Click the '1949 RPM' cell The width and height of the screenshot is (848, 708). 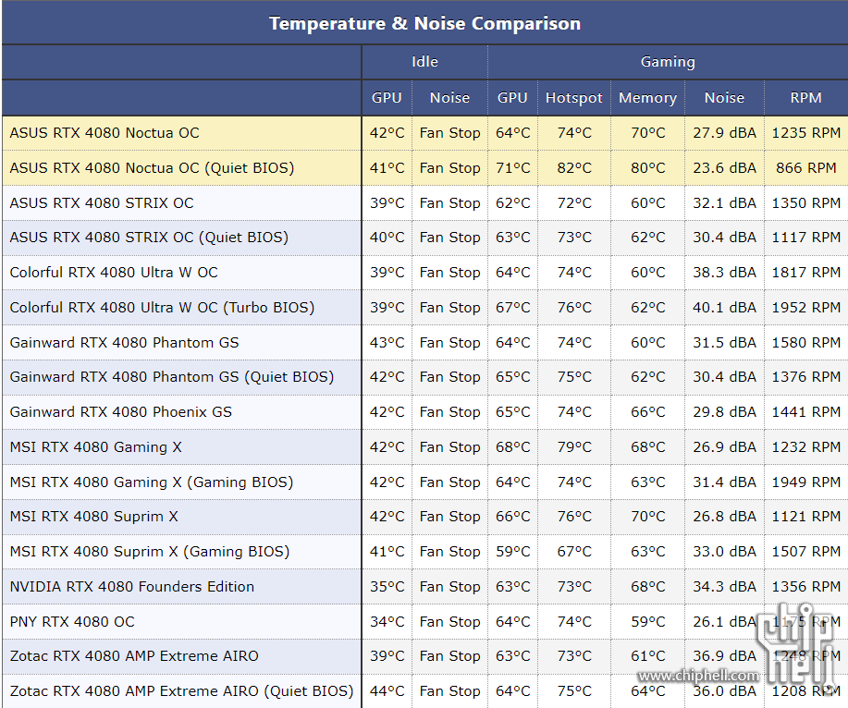[x=805, y=482]
